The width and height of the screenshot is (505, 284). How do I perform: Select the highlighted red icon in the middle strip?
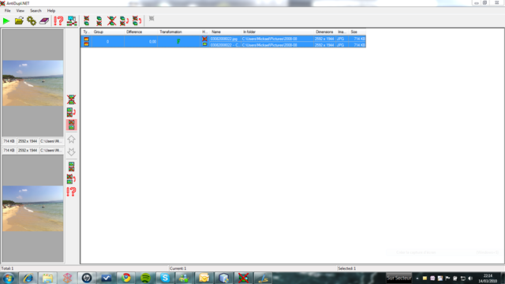(x=71, y=125)
